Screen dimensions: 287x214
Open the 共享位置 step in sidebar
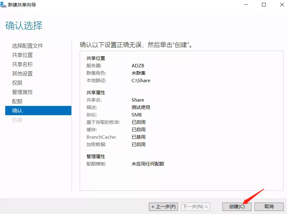click(x=22, y=55)
